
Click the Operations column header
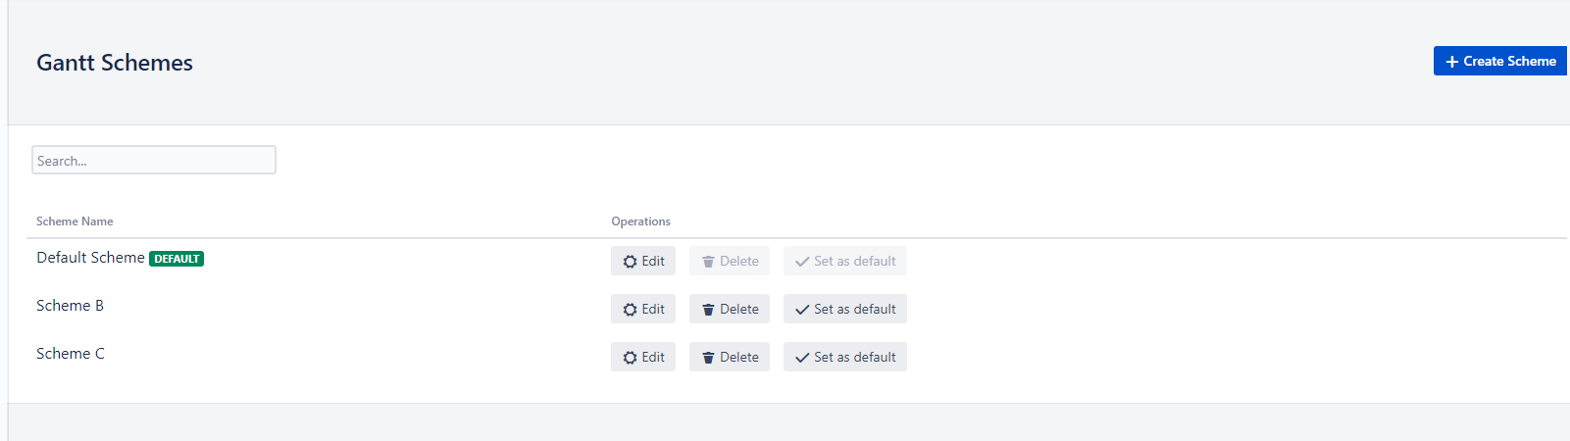[640, 221]
